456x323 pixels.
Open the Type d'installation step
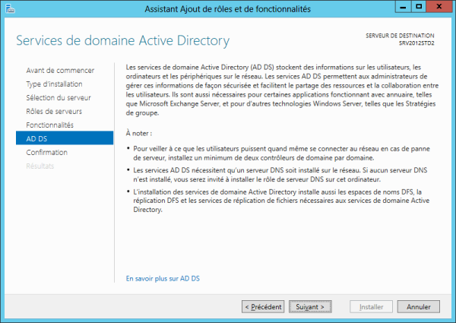tap(54, 84)
